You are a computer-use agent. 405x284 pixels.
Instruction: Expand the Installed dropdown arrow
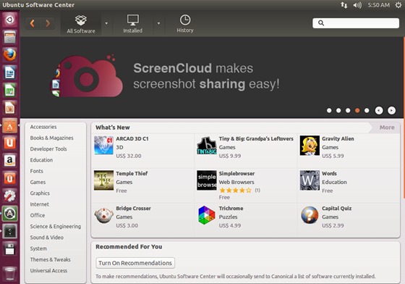click(158, 23)
